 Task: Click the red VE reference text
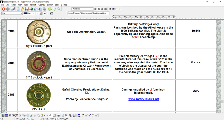click(157, 56)
